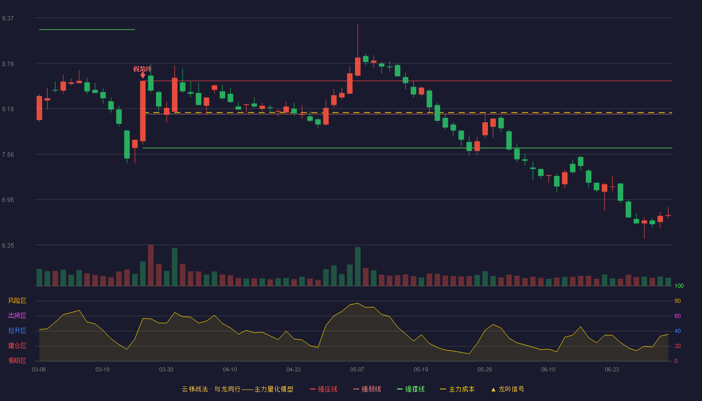Click the red 20 indicator scale value
702x401 pixels.
coord(677,346)
